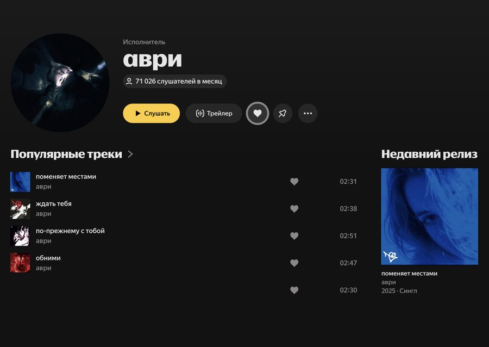Click the red обними track cover

(20, 263)
